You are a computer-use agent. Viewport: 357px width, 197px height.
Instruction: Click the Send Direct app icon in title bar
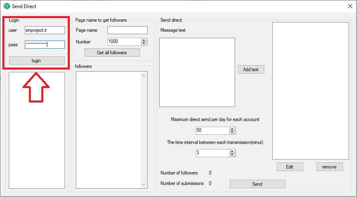(x=6, y=6)
